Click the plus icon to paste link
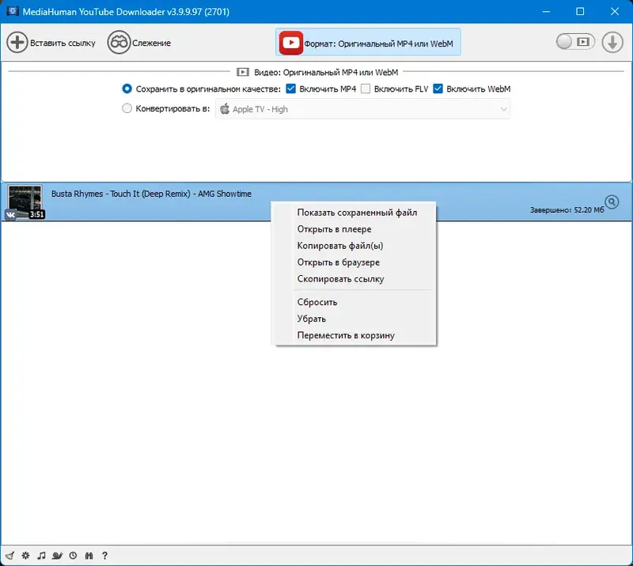 click(17, 43)
